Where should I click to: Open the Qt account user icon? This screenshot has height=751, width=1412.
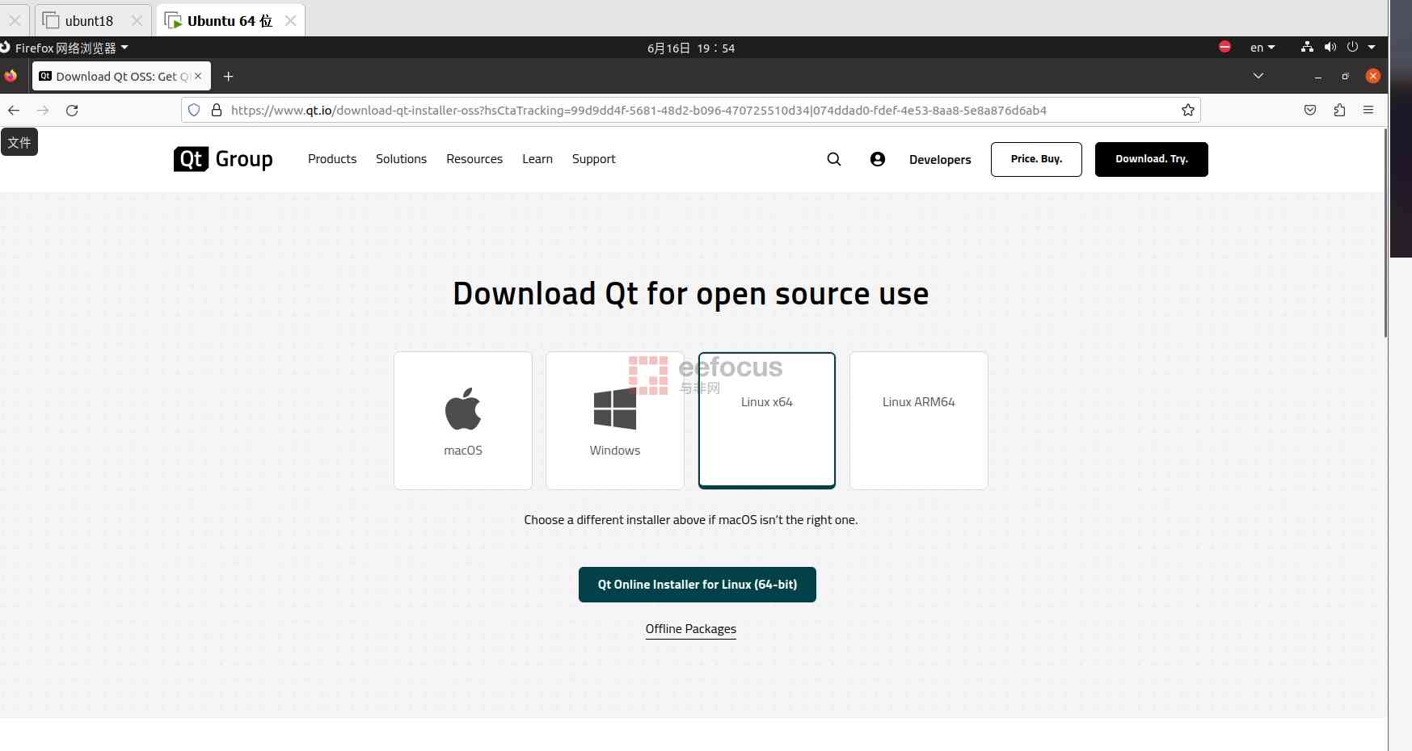coord(878,159)
